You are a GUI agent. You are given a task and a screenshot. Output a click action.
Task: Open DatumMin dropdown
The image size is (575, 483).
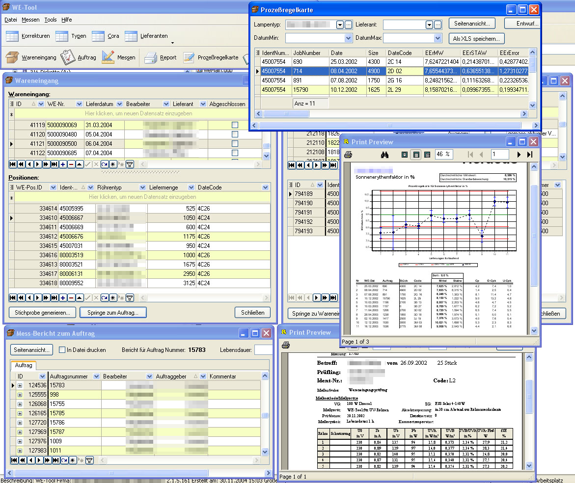click(348, 38)
